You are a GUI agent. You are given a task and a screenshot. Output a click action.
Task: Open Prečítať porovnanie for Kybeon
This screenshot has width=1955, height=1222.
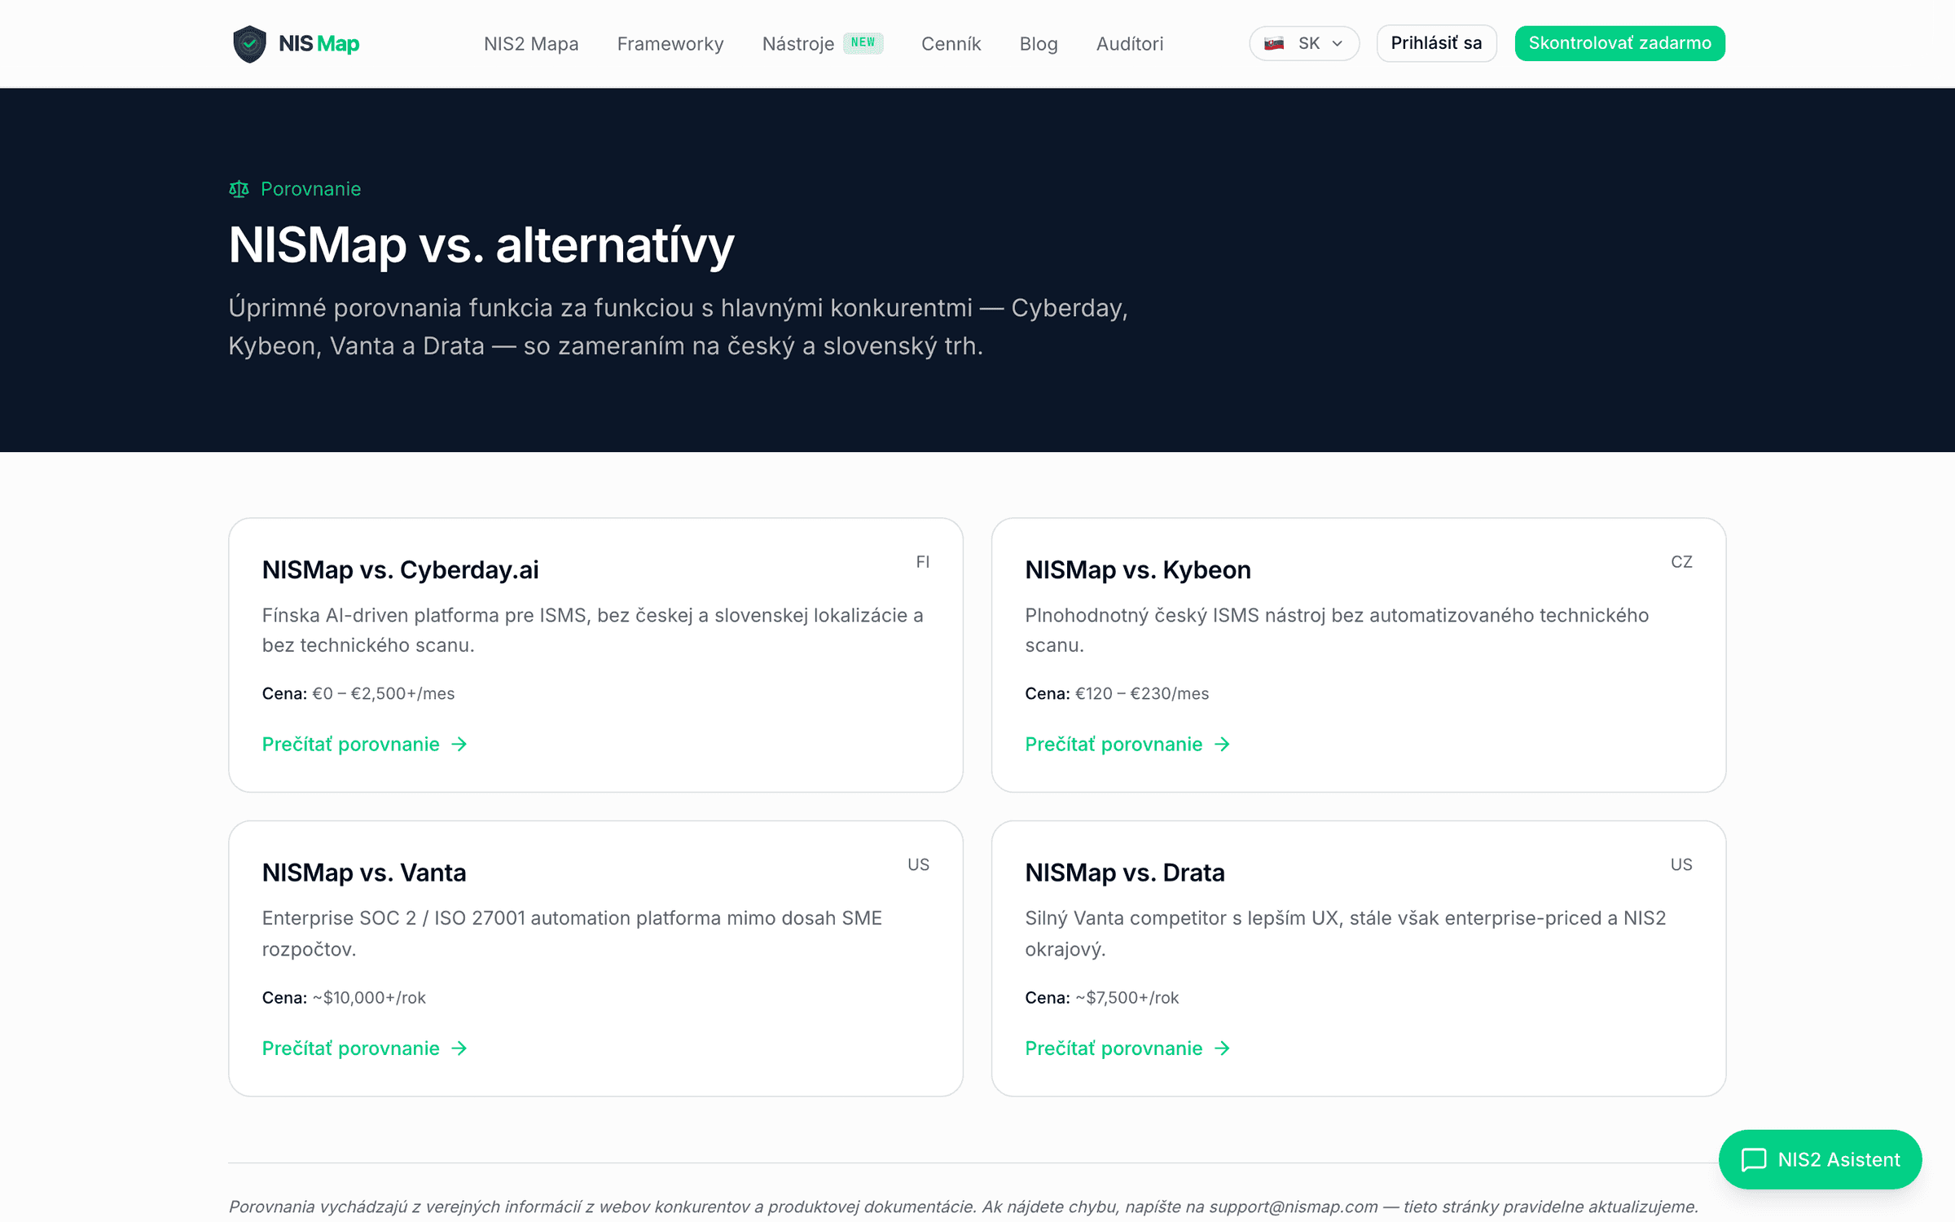pos(1127,744)
